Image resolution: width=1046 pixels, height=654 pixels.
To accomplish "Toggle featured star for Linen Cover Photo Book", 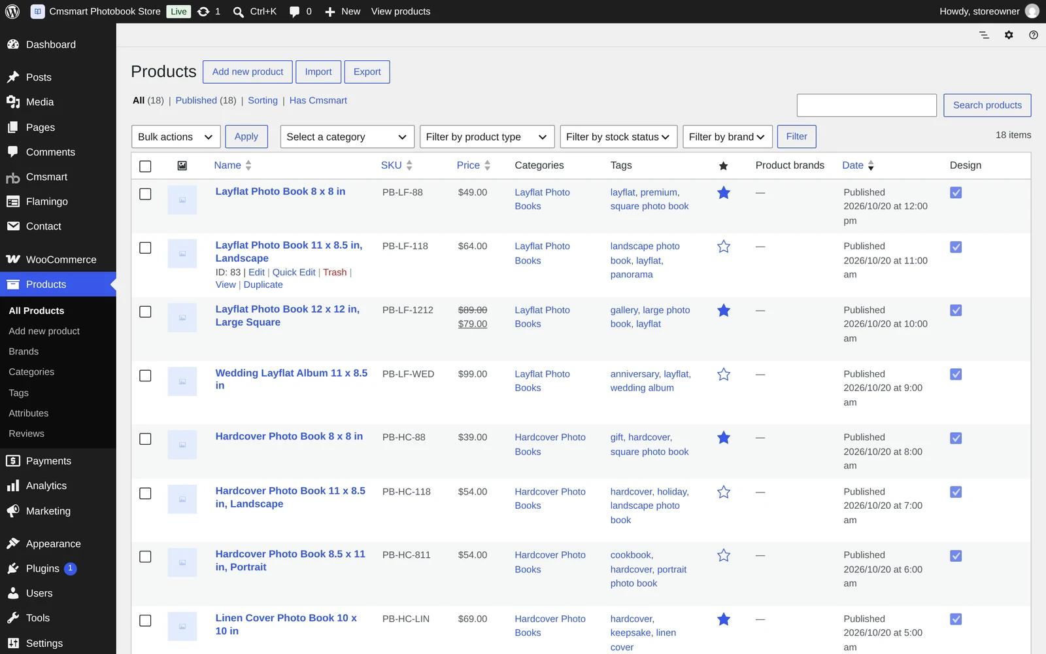I will (x=724, y=619).
